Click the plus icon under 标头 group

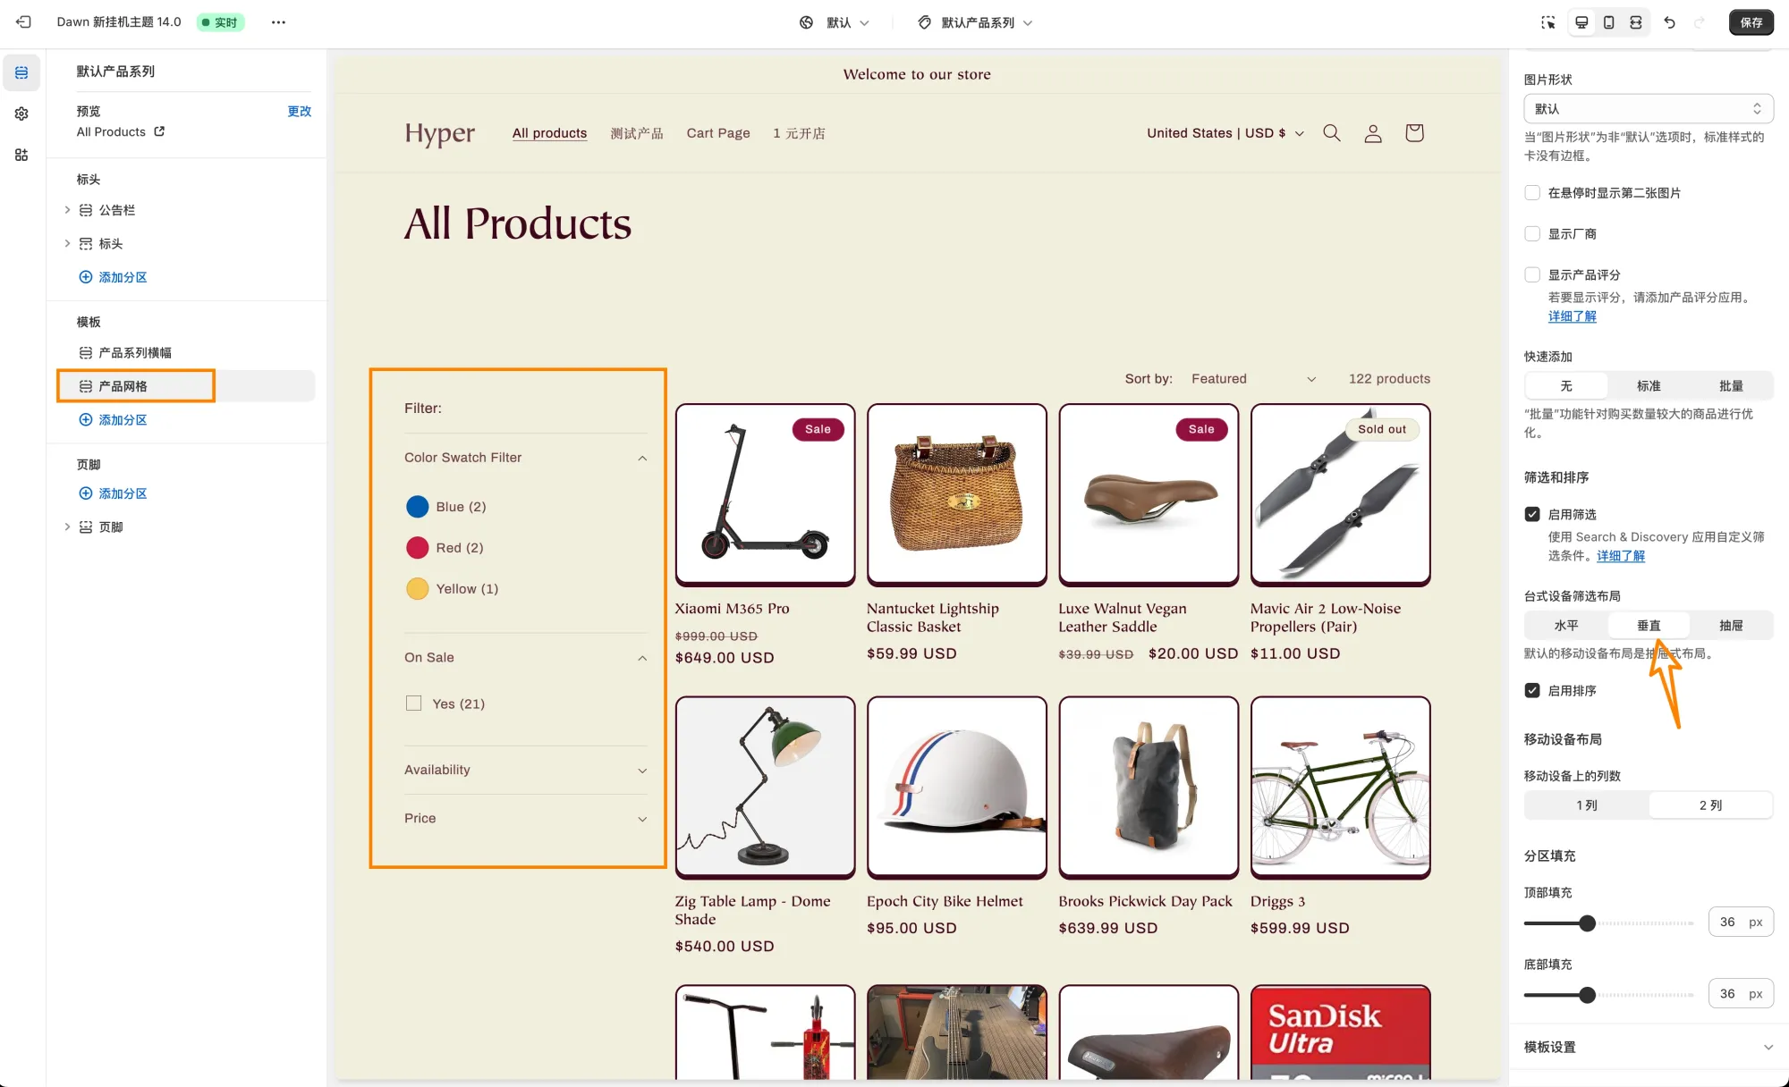pos(86,277)
